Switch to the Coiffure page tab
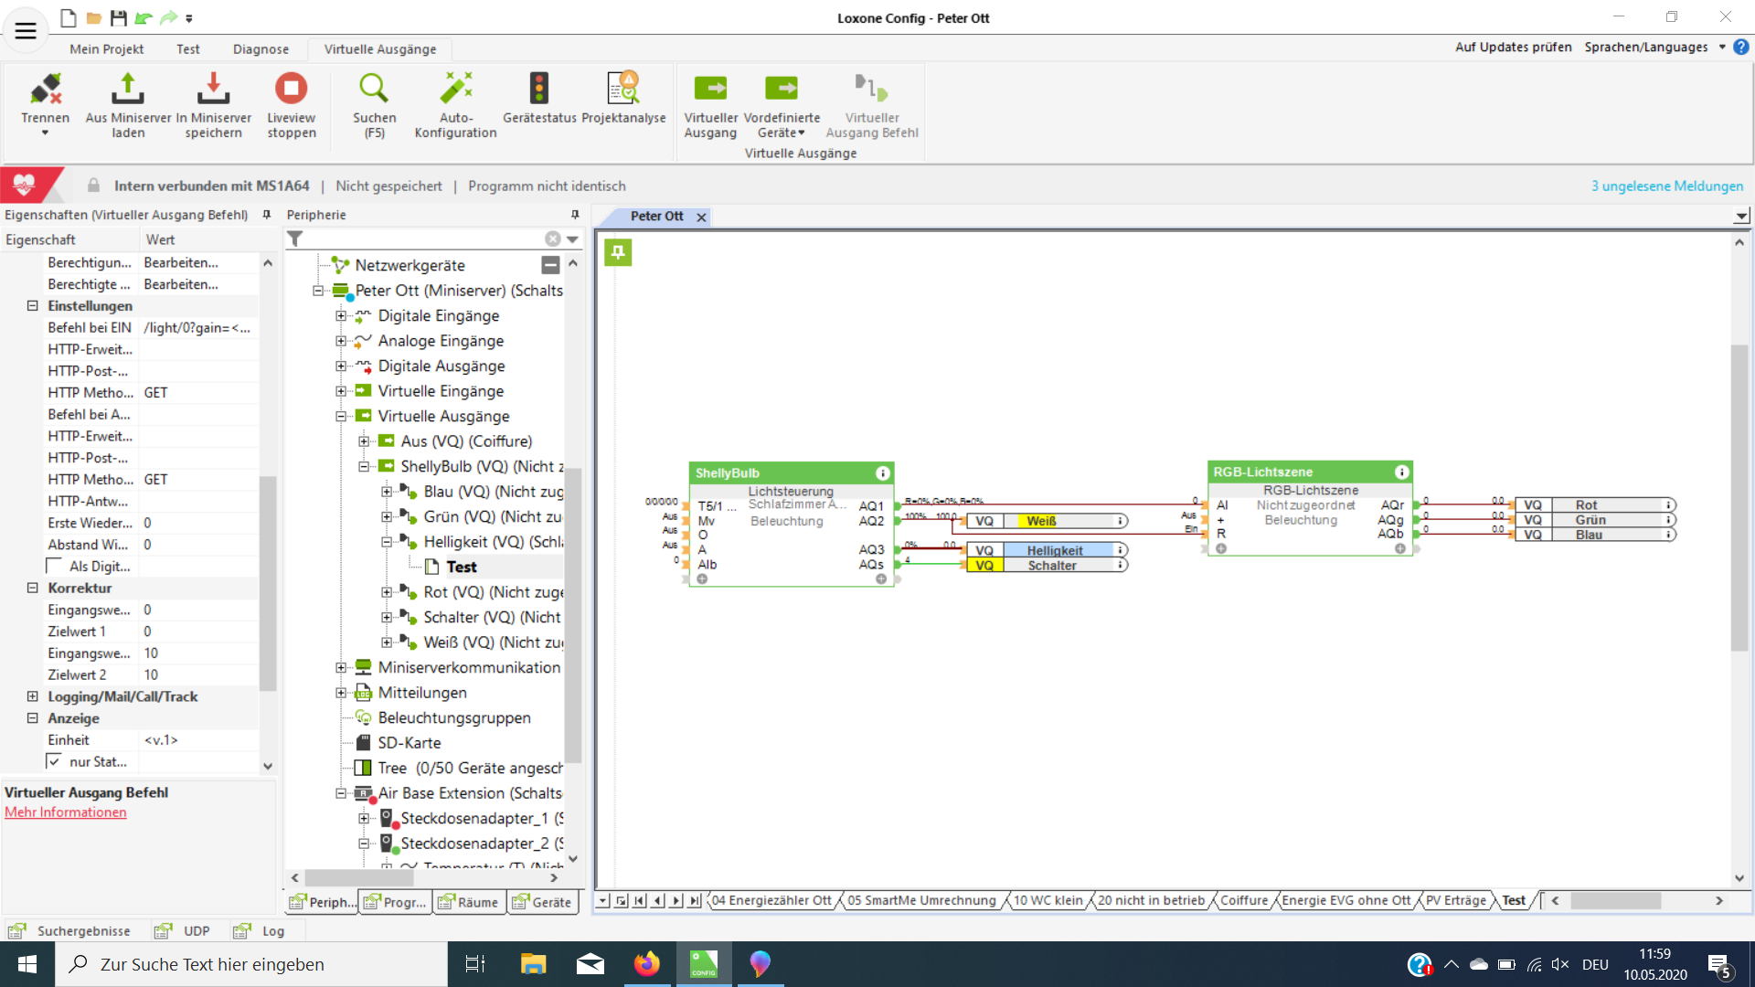The image size is (1755, 987). [x=1244, y=900]
